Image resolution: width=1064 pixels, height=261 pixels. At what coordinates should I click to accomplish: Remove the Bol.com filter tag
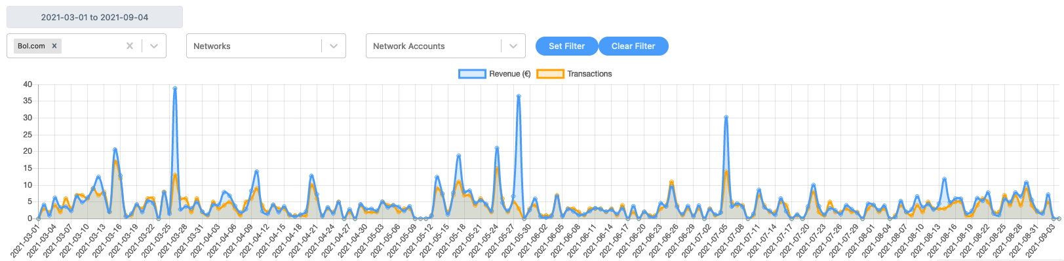(x=54, y=46)
